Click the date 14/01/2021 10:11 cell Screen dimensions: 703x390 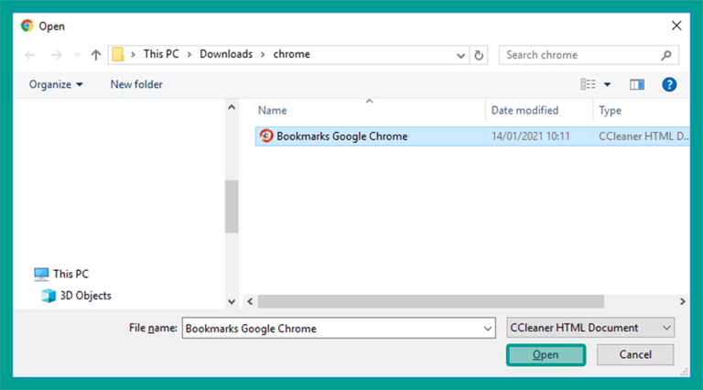tap(530, 136)
